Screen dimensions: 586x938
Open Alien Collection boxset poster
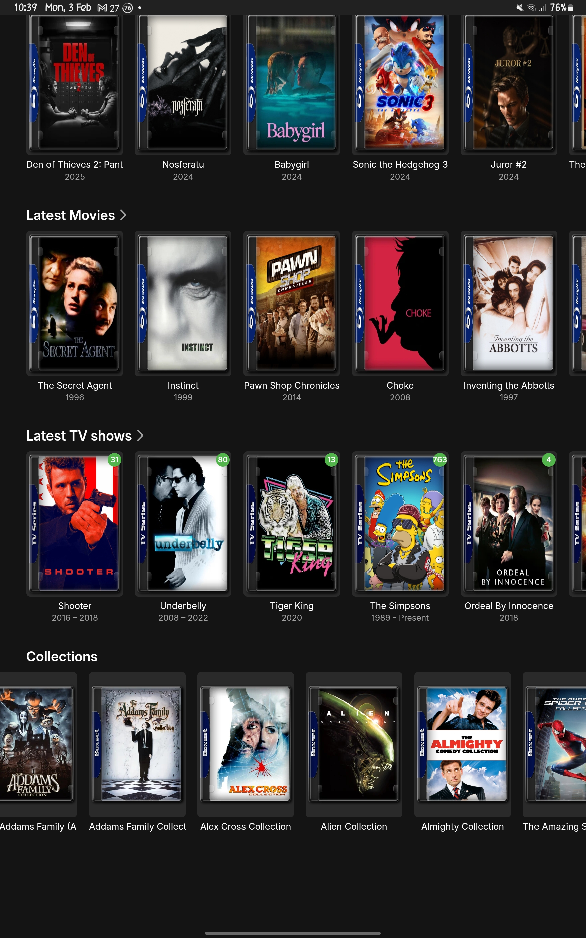point(354,744)
